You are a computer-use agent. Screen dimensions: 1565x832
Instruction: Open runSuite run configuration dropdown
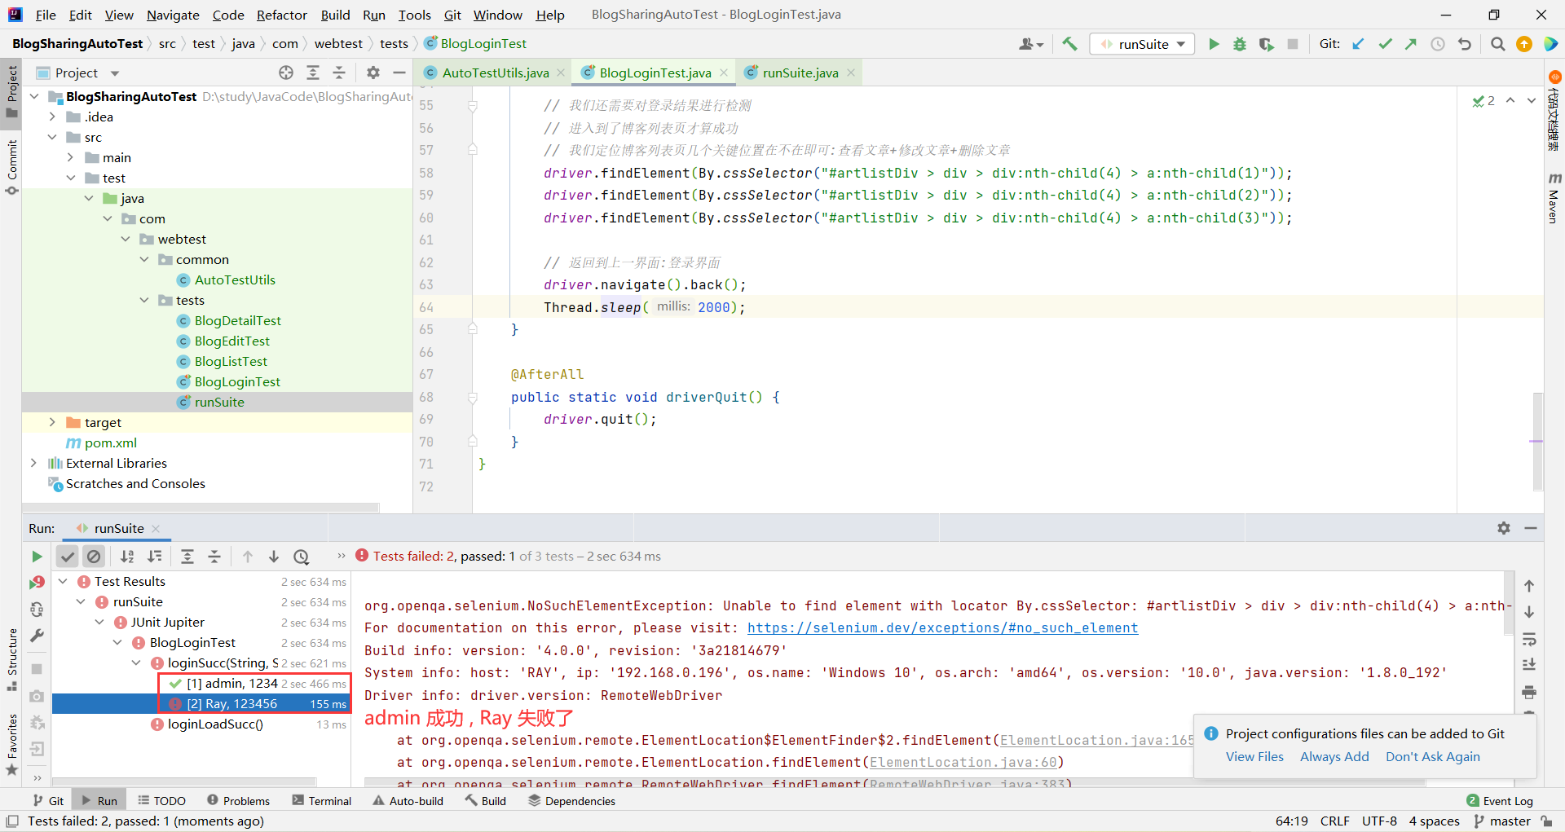(x=1142, y=44)
